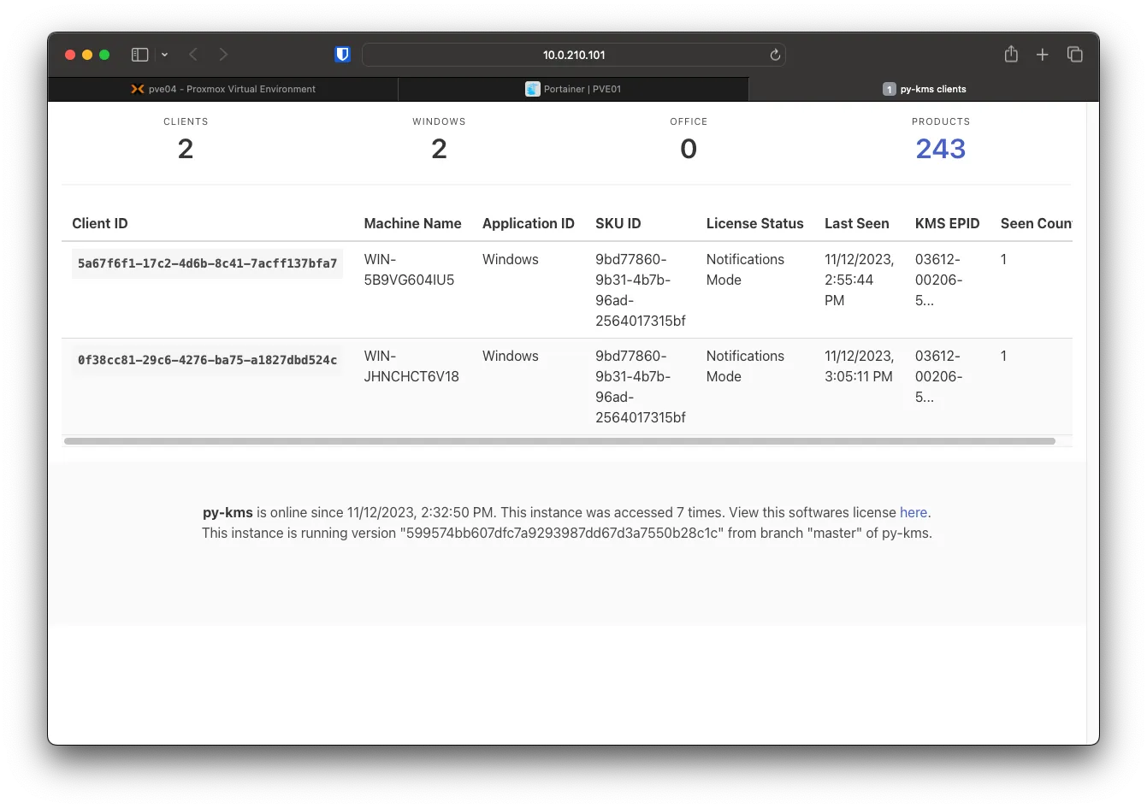Screen dimensions: 1147x808
Task: Click Last Seen 11/12/2023, 2:55:44 PM
Action: coord(859,280)
